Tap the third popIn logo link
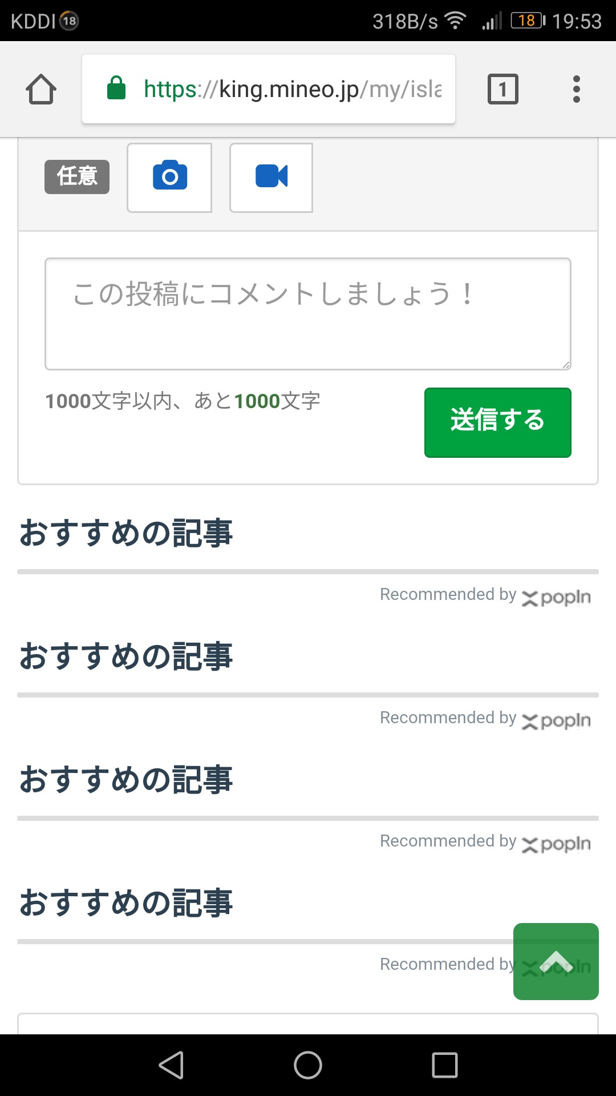 click(556, 844)
